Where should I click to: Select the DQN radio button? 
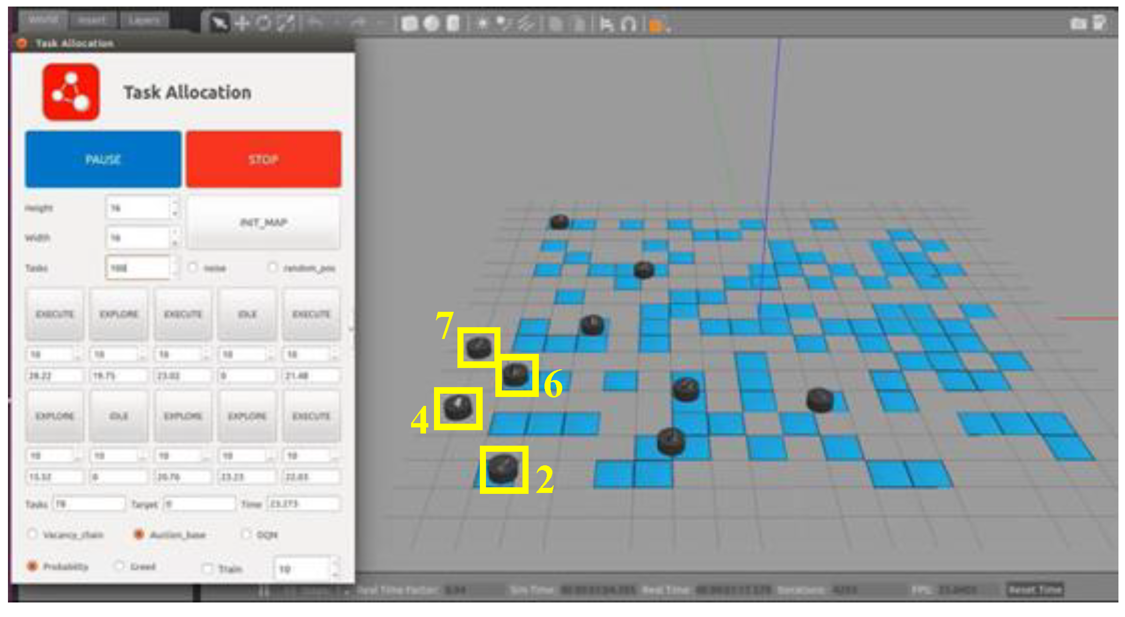pyautogui.click(x=246, y=534)
